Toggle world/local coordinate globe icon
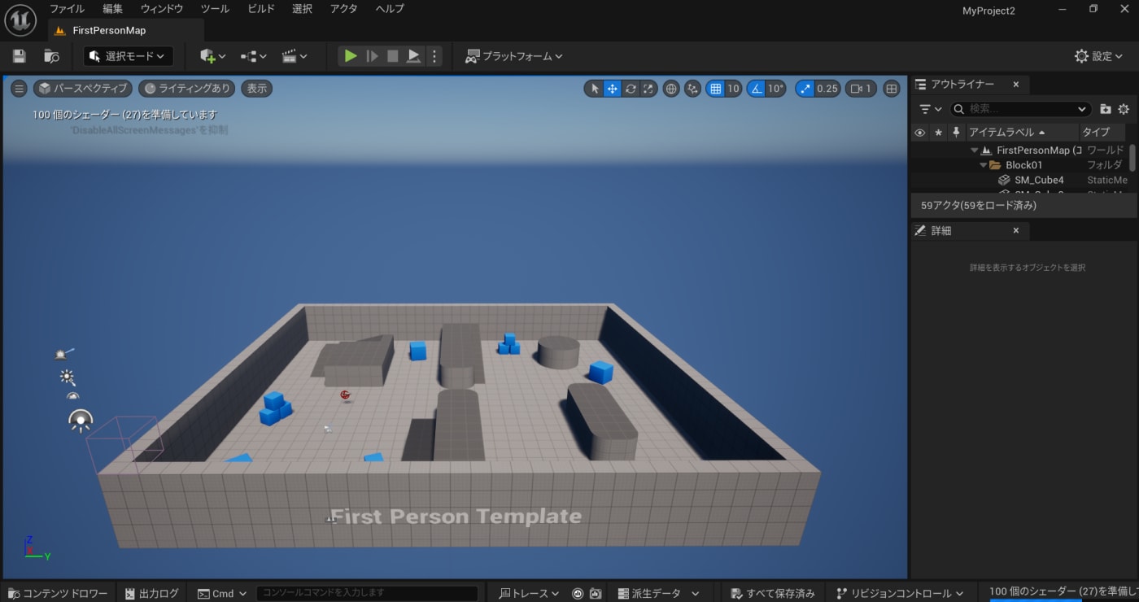Viewport: 1139px width, 602px height. click(x=671, y=89)
